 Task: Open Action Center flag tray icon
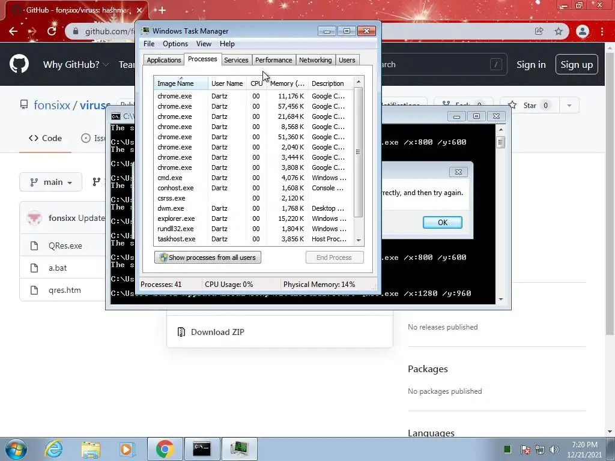coord(526,450)
